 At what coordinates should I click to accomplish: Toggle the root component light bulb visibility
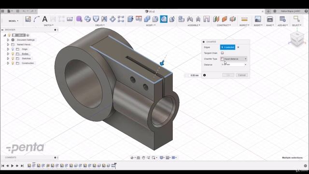pos(9,35)
